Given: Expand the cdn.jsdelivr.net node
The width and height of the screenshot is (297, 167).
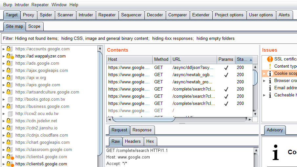Looking at the screenshot, I should [4, 121].
